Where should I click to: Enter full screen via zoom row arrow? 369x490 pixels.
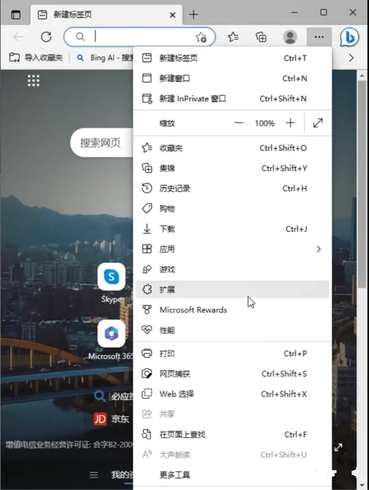coord(318,123)
